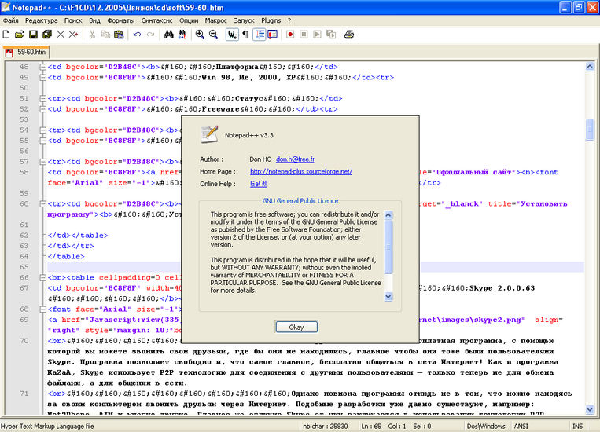Open the ? help menu
This screenshot has height=432, width=600.
289,20
